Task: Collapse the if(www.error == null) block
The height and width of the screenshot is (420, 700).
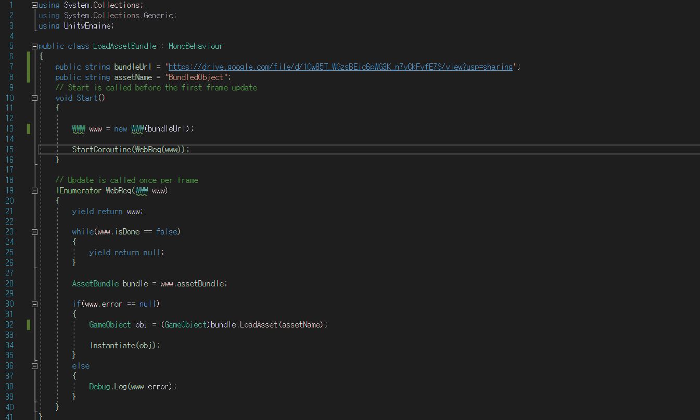Action: pyautogui.click(x=34, y=304)
